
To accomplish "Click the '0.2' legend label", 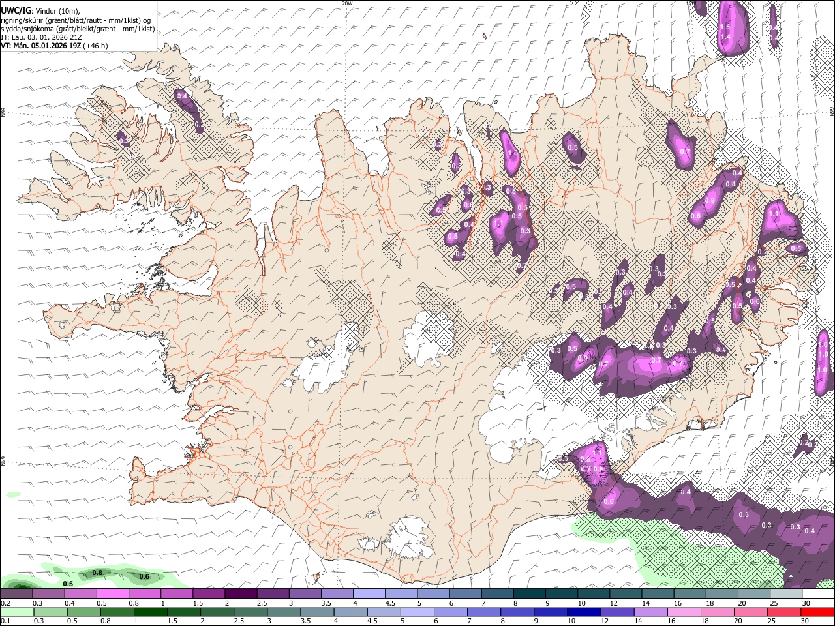I will pyautogui.click(x=5, y=603).
